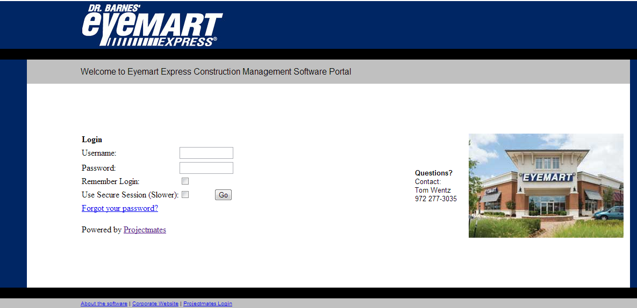
Task: Focus the Password input field
Action: pyautogui.click(x=206, y=168)
